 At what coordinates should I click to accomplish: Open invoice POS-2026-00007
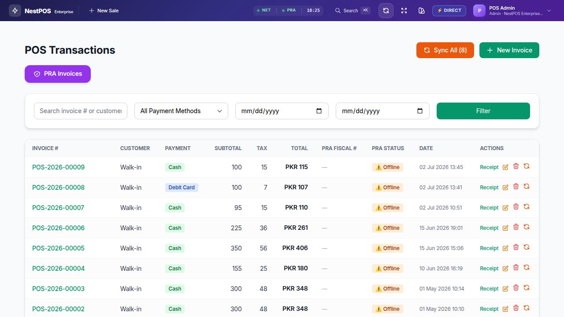pyautogui.click(x=58, y=208)
